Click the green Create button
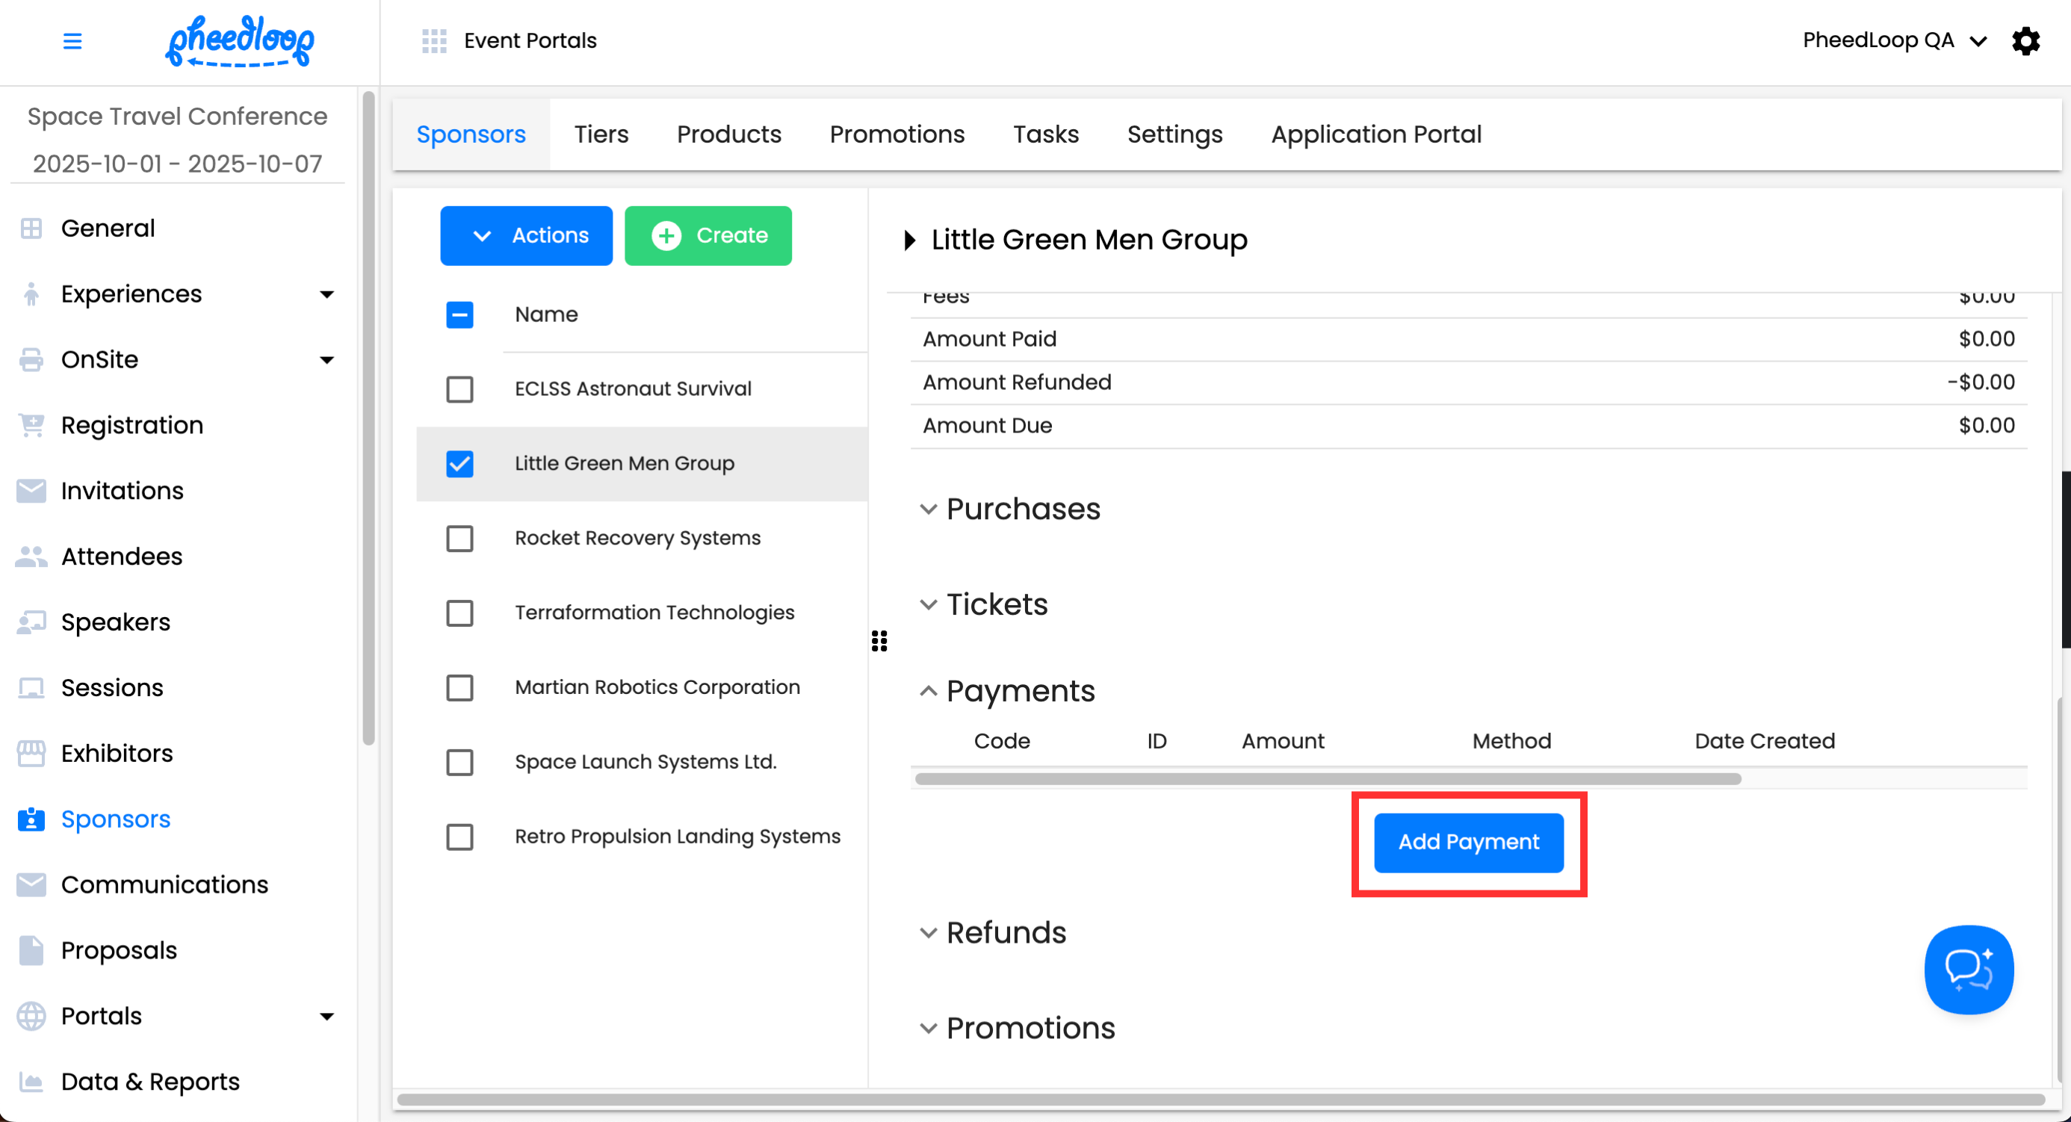Screen dimensions: 2071x1122 click(x=708, y=235)
